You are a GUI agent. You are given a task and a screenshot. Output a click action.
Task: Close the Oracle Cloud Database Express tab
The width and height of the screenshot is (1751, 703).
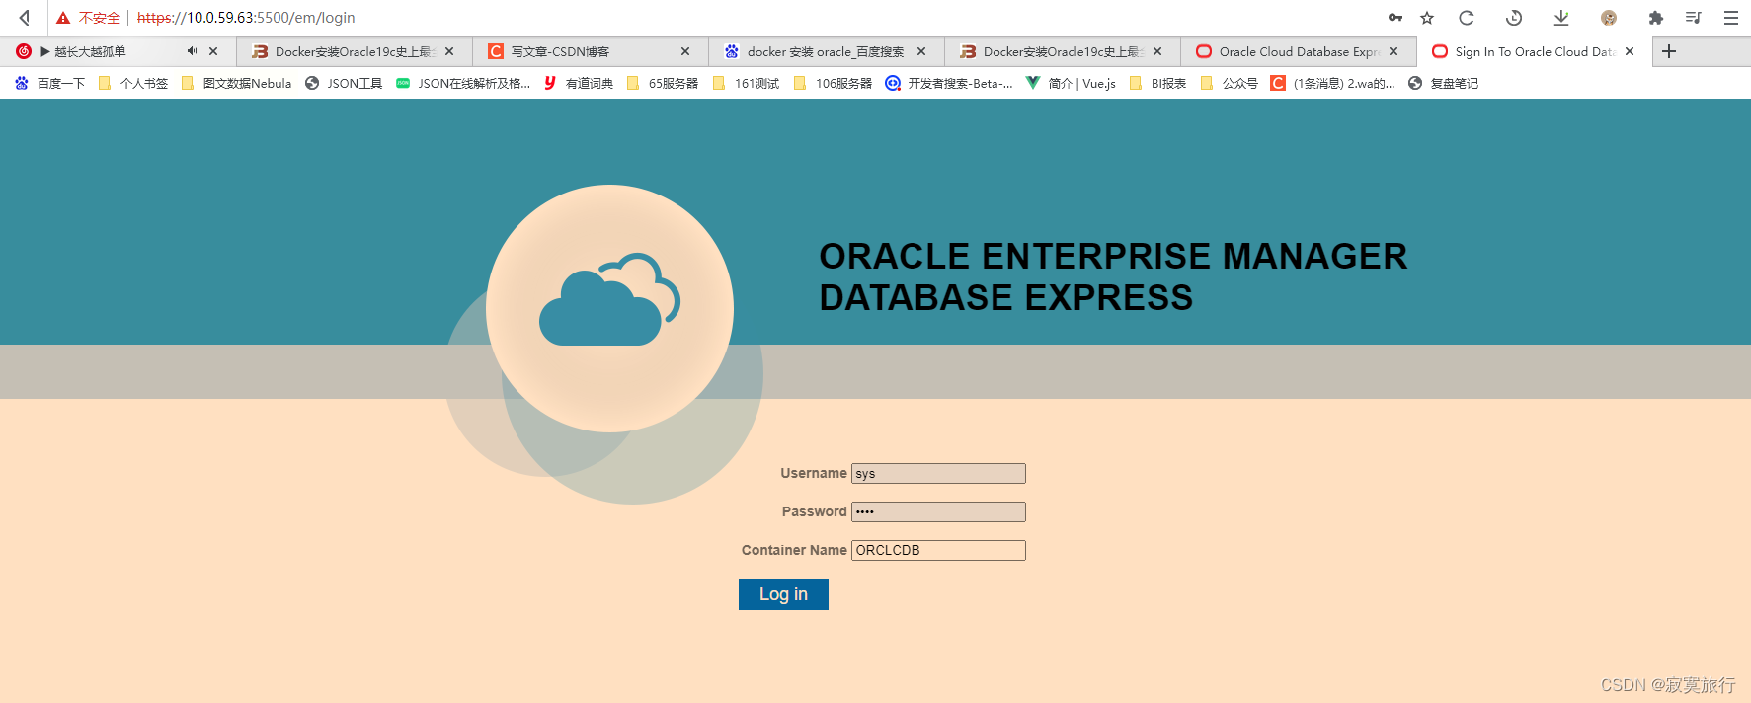coord(1393,51)
